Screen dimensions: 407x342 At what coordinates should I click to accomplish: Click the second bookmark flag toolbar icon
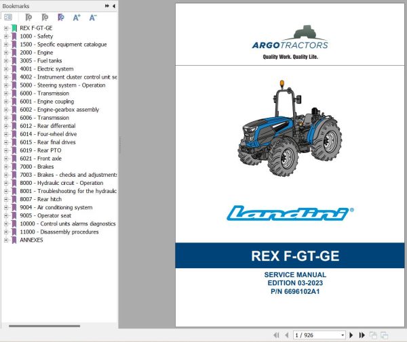click(x=45, y=18)
